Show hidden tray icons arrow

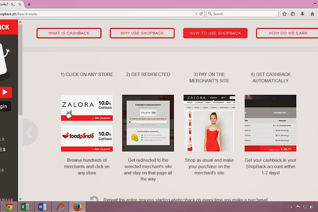pyautogui.click(x=292, y=207)
